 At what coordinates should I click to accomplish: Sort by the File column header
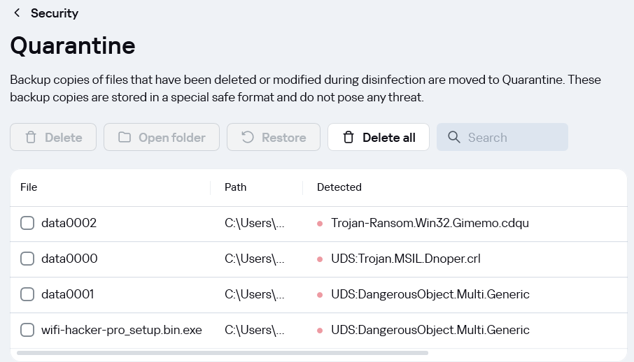tap(29, 187)
